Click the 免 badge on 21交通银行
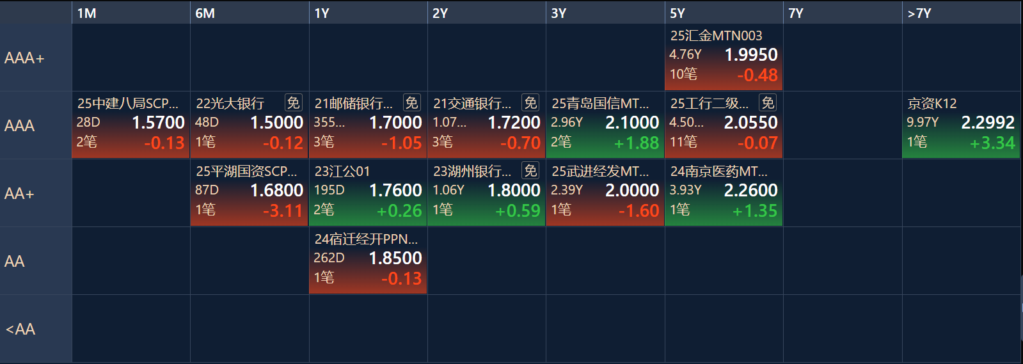 coord(530,103)
